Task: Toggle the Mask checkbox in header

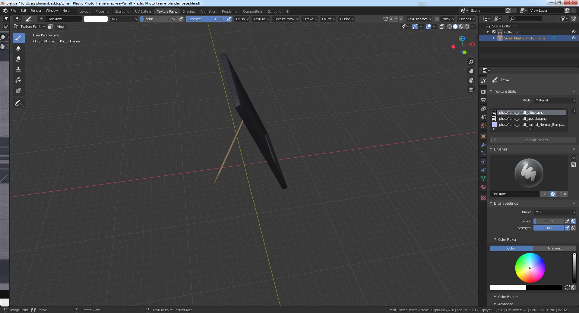Action: click(437, 19)
